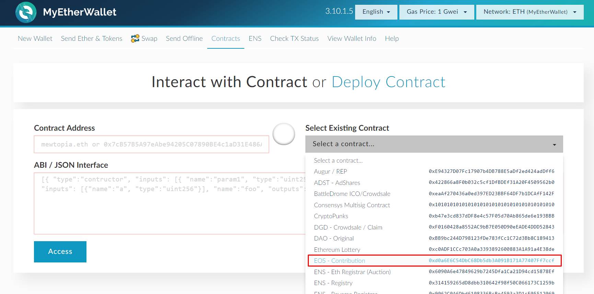Image resolution: width=594 pixels, height=294 pixels.
Task: Open Check TX Status tab
Action: 294,38
